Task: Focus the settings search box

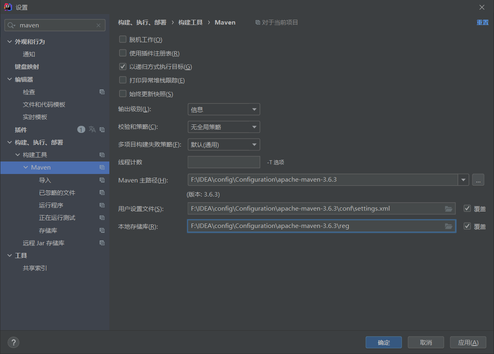Action: click(55, 25)
